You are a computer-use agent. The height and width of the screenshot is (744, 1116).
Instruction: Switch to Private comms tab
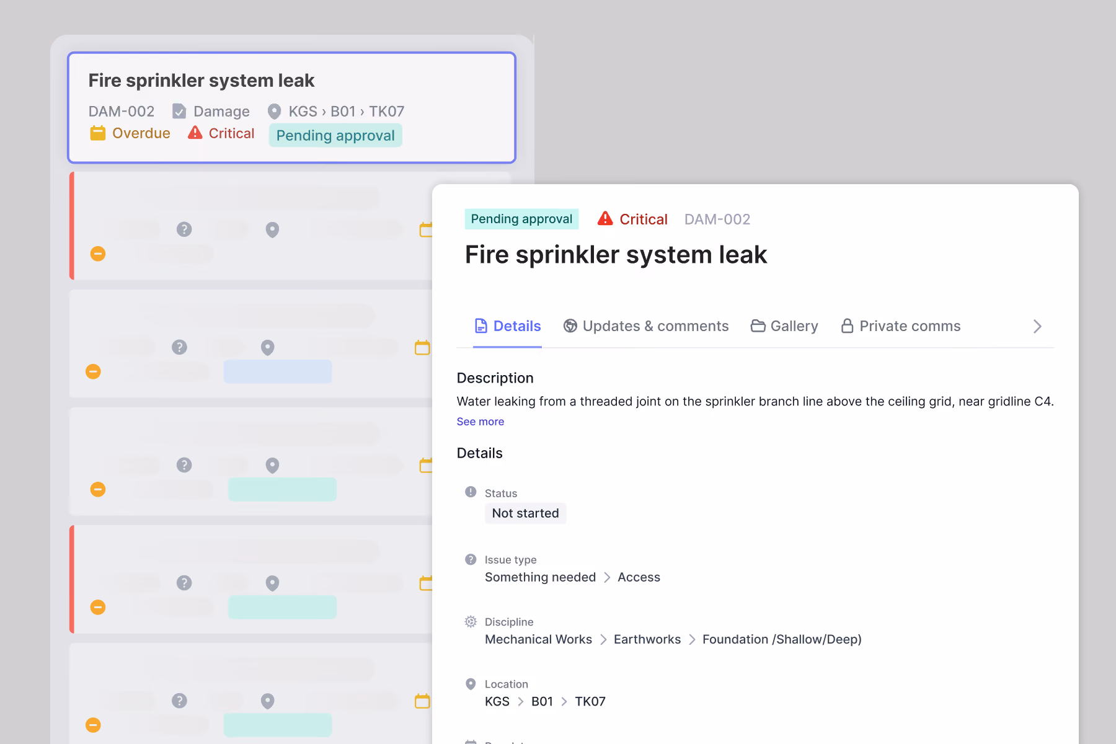pos(901,326)
